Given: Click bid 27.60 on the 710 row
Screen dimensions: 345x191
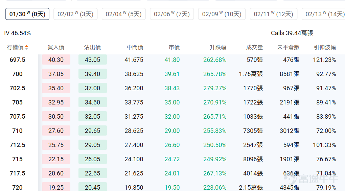Looking at the screenshot, I should [x=56, y=130].
